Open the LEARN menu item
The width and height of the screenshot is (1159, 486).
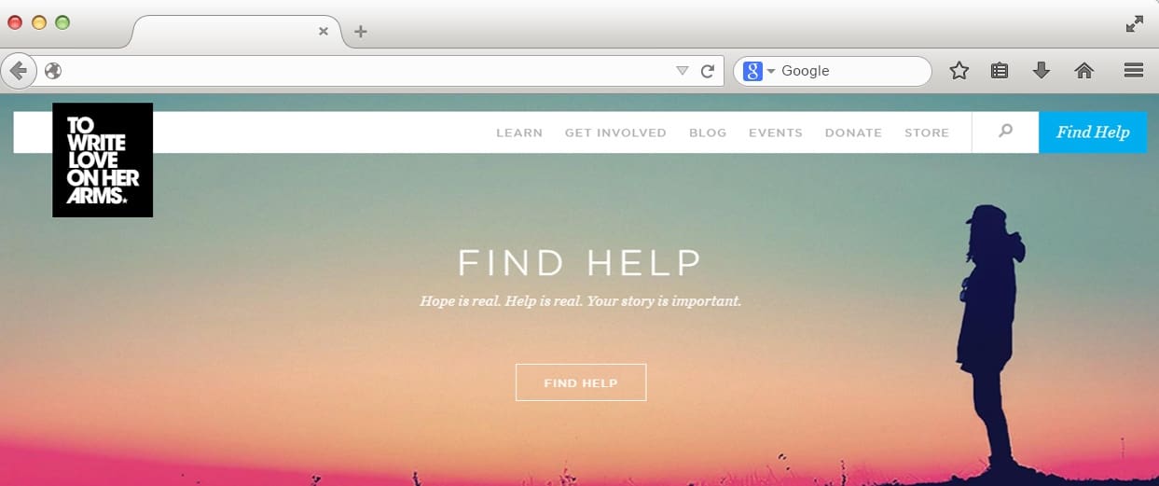[x=519, y=132]
